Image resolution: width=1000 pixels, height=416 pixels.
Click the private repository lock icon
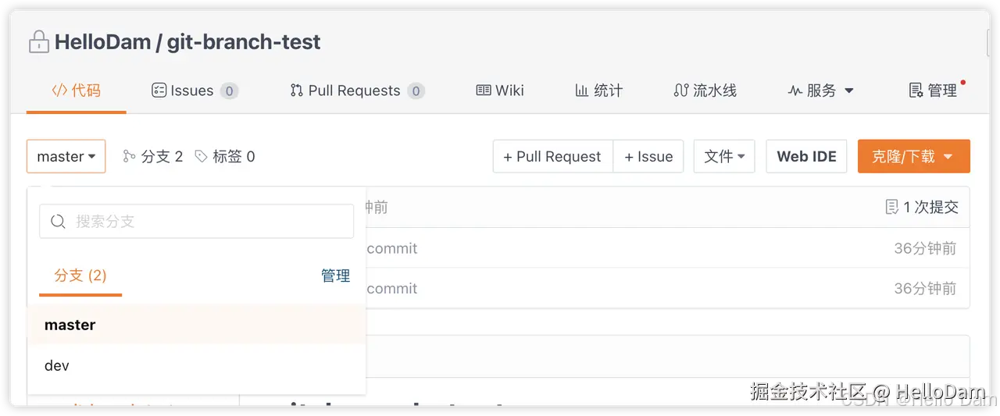tap(38, 42)
